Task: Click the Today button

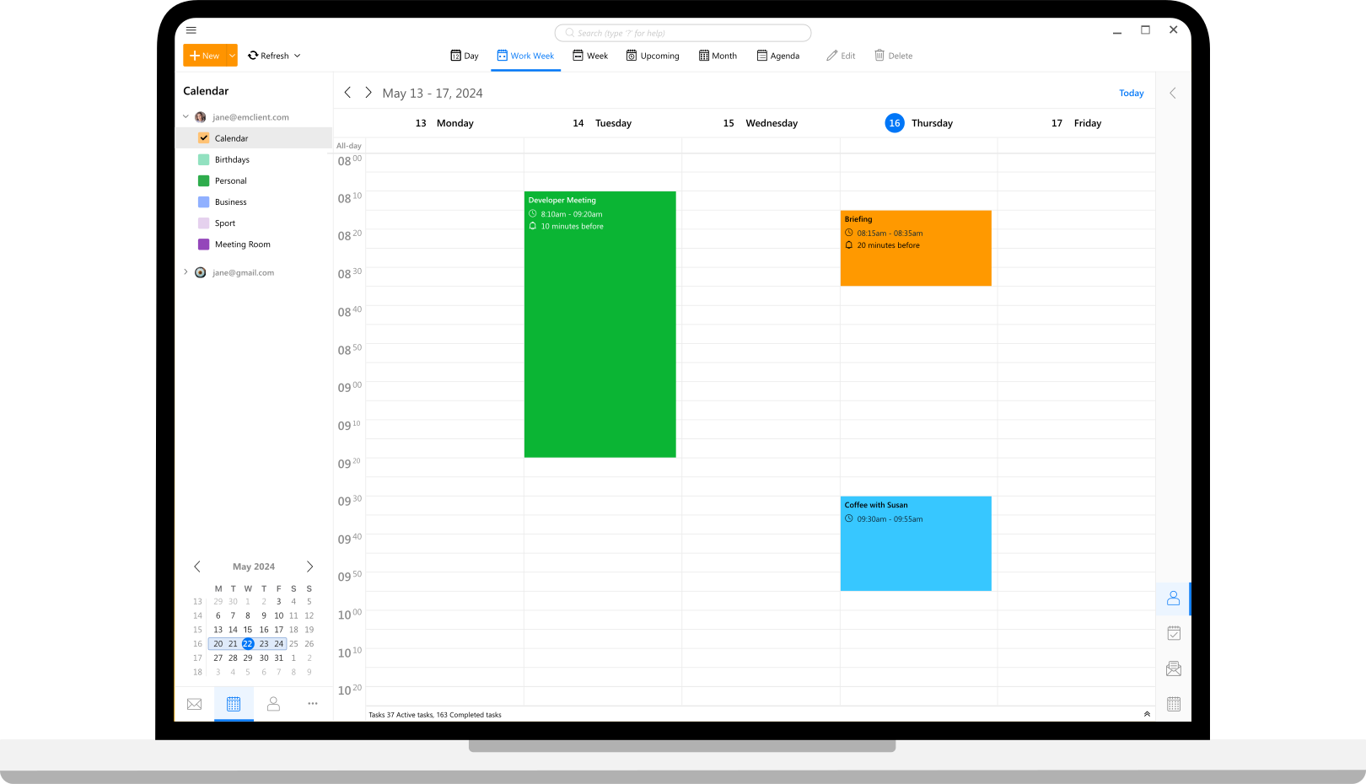Action: pyautogui.click(x=1131, y=93)
